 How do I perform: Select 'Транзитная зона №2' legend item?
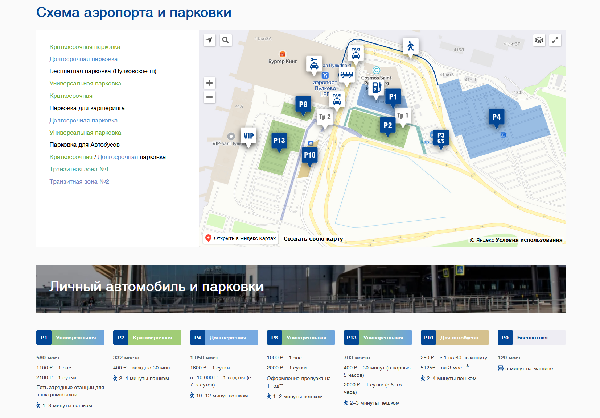tap(79, 181)
